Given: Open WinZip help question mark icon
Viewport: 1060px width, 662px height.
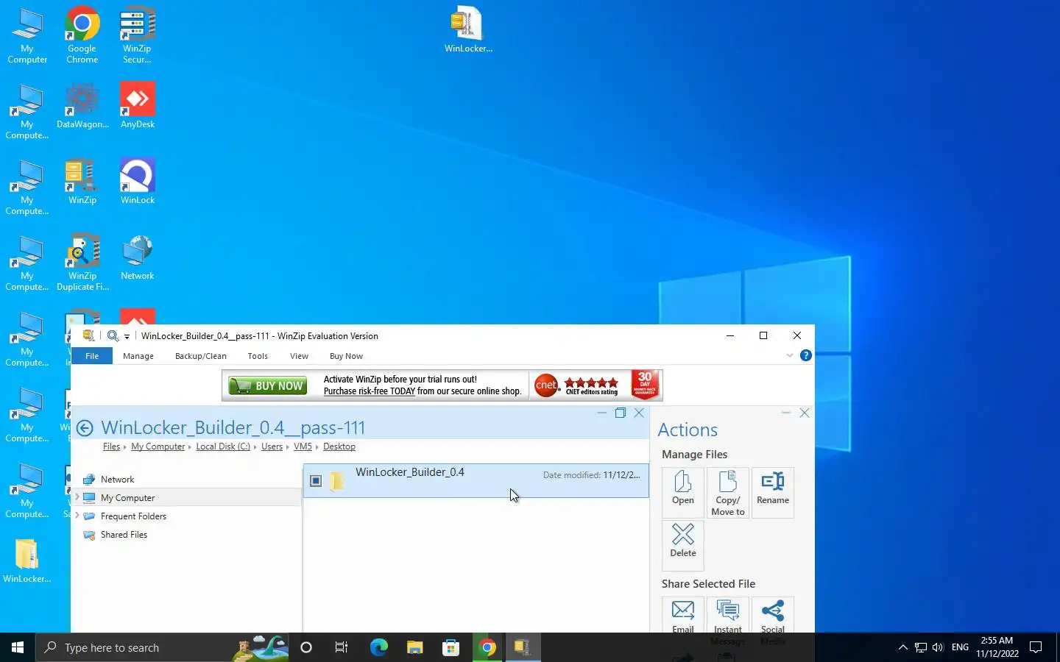Looking at the screenshot, I should coord(806,355).
